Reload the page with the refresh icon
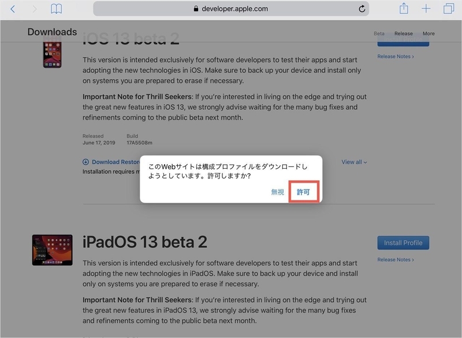Image resolution: width=462 pixels, height=338 pixels. 362,9
